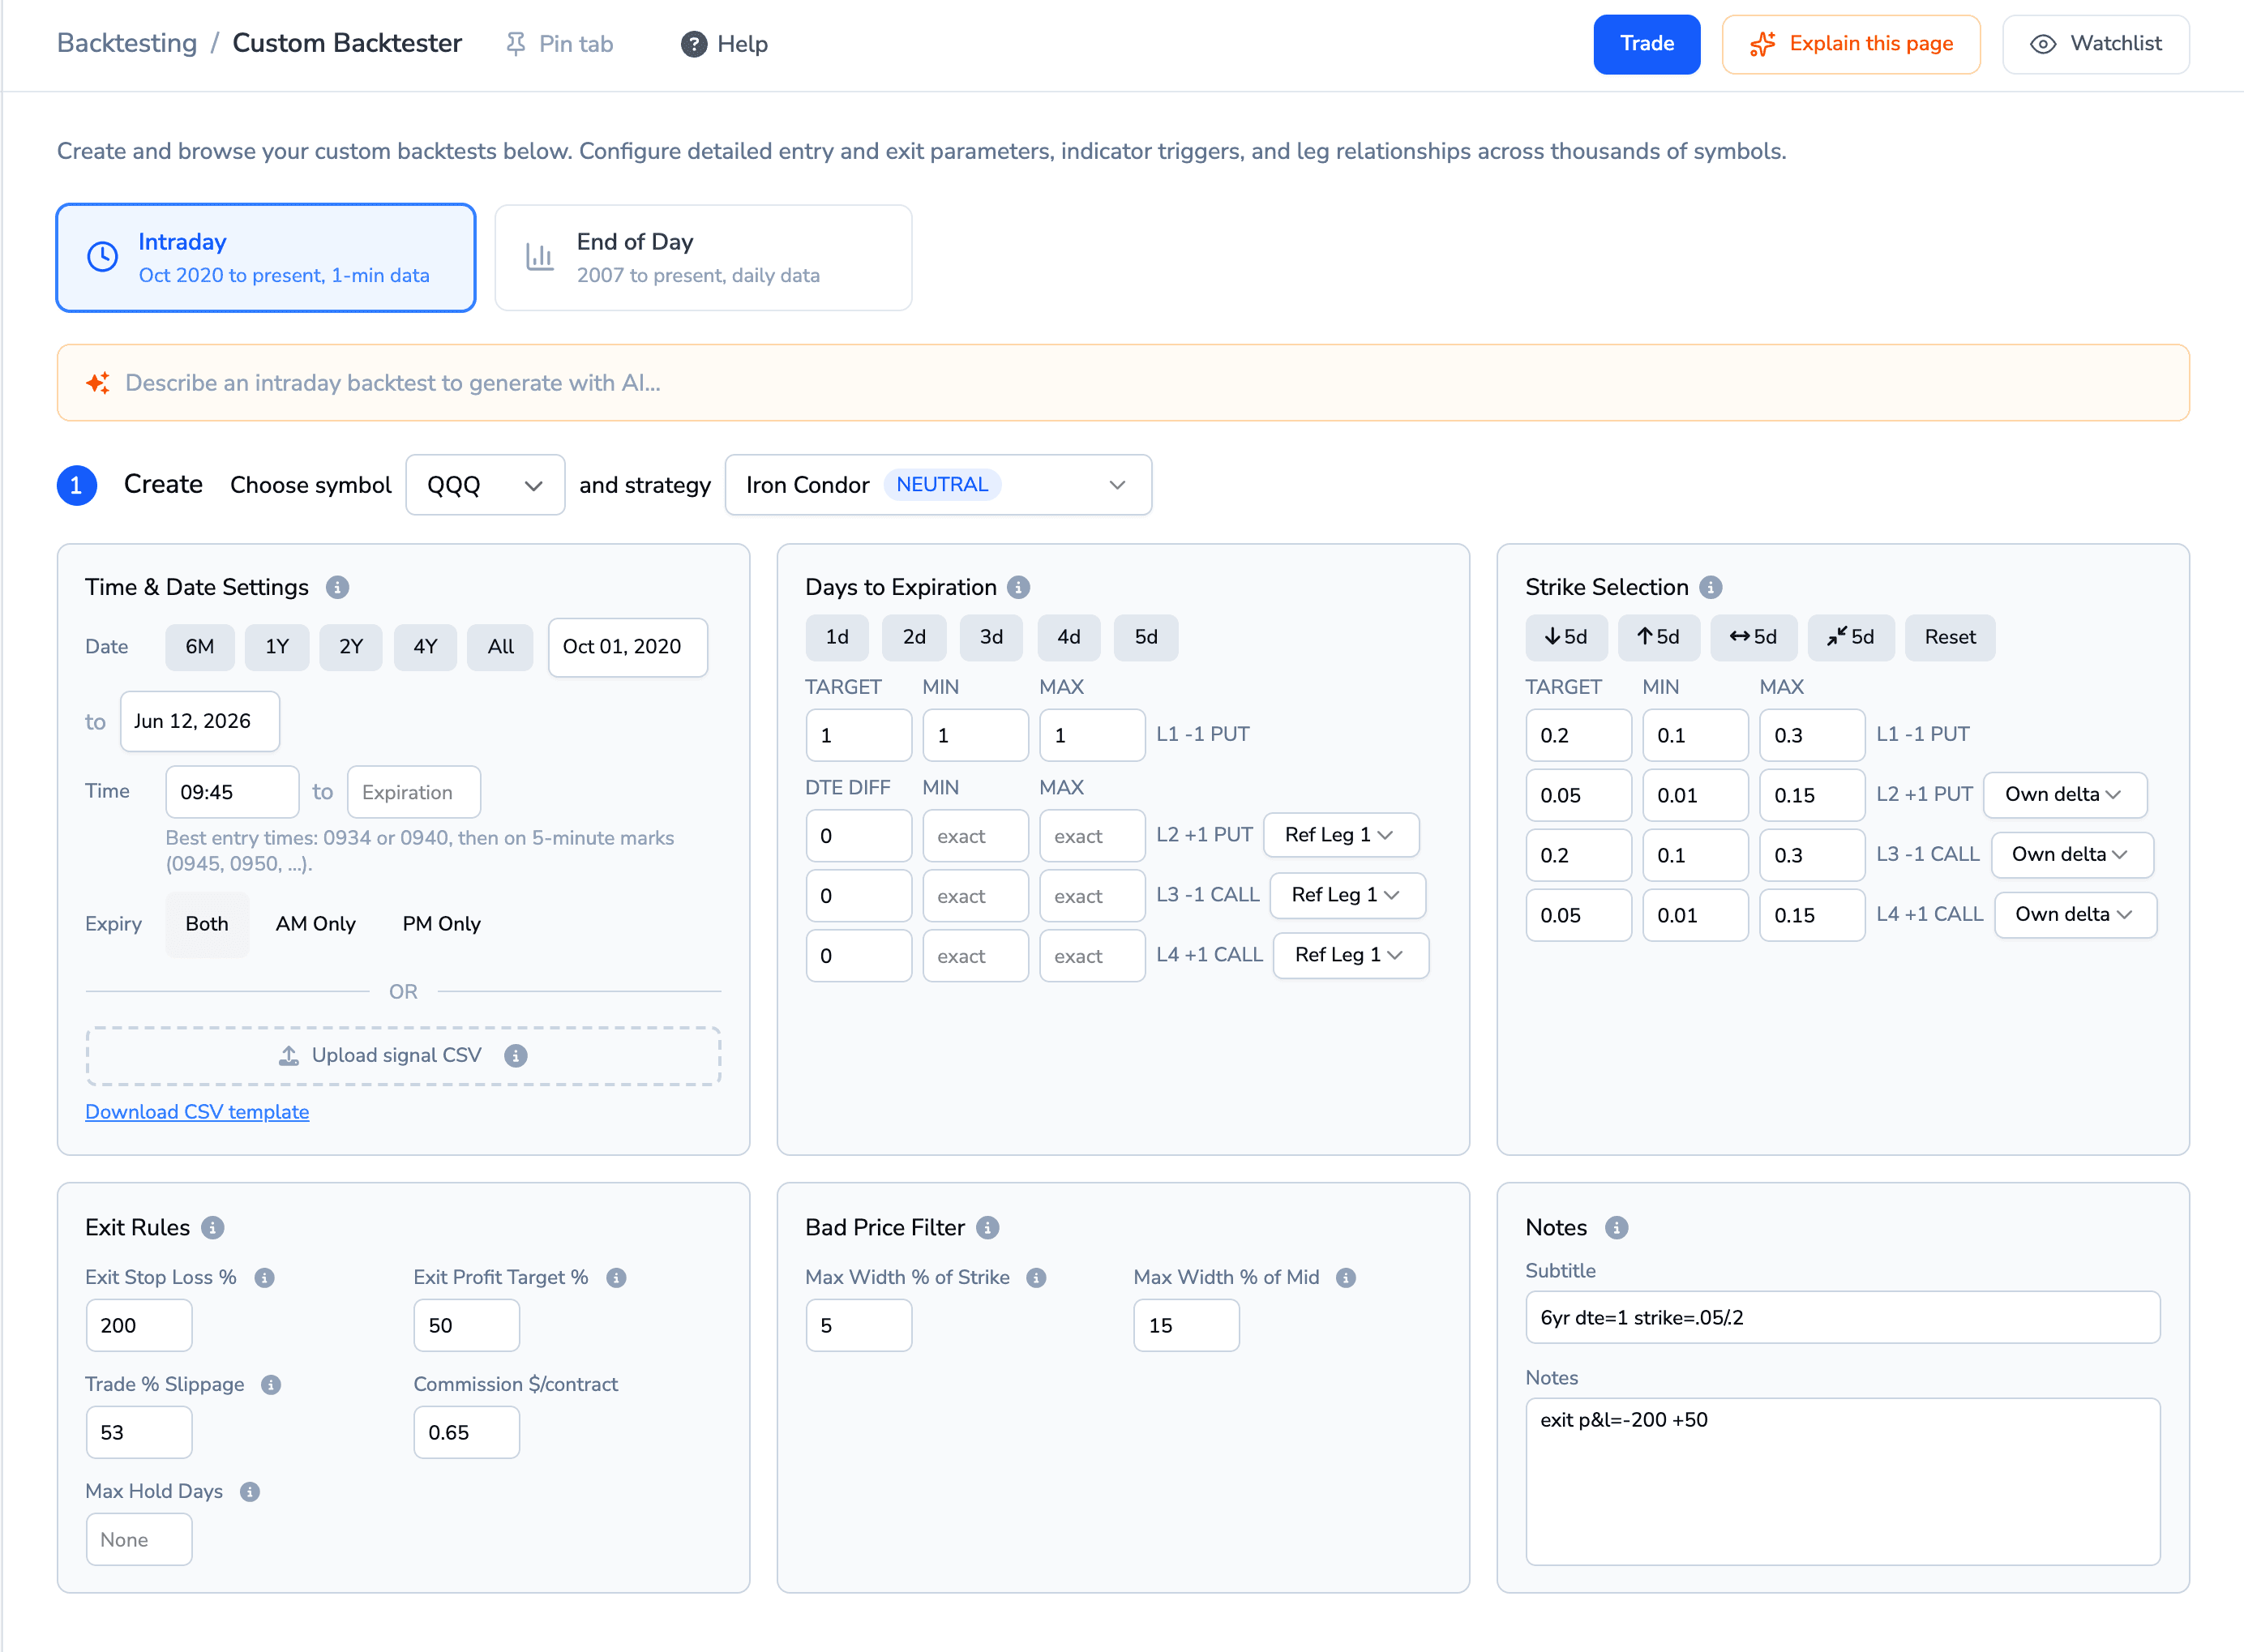Click the blue Trade button
Viewport: 2244px width, 1652px height.
coord(1646,44)
